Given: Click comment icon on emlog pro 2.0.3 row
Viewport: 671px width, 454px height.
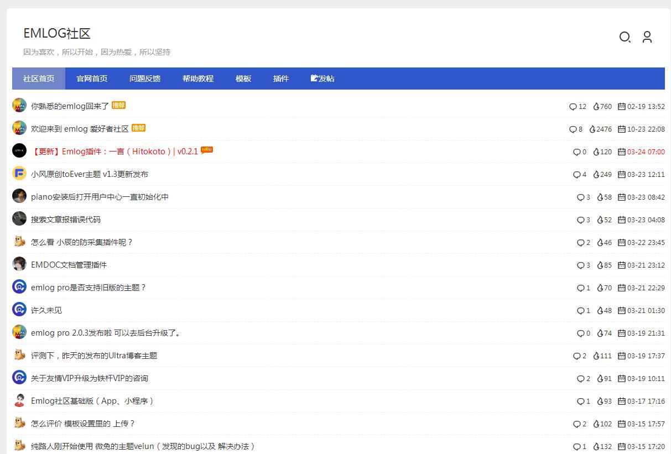Looking at the screenshot, I should (580, 333).
